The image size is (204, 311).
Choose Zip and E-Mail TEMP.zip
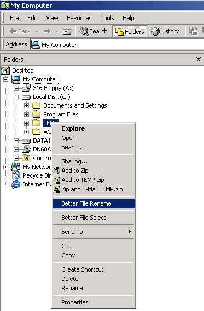pyautogui.click(x=94, y=189)
